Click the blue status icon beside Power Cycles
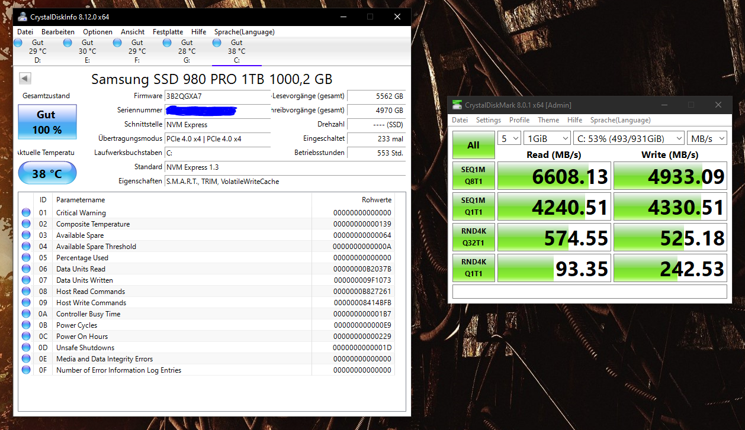This screenshot has height=430, width=745. point(25,325)
